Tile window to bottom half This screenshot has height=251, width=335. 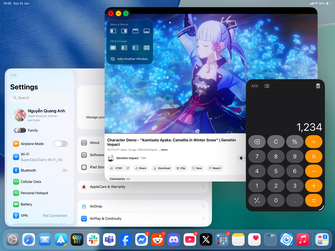[147, 31]
